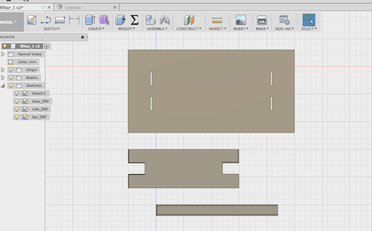This screenshot has width=372, height=231.
Task: Click the Create Sketch icon
Action: point(31,20)
